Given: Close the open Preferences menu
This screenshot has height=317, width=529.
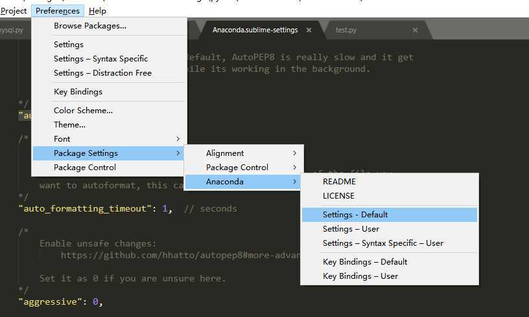Looking at the screenshot, I should 58,11.
